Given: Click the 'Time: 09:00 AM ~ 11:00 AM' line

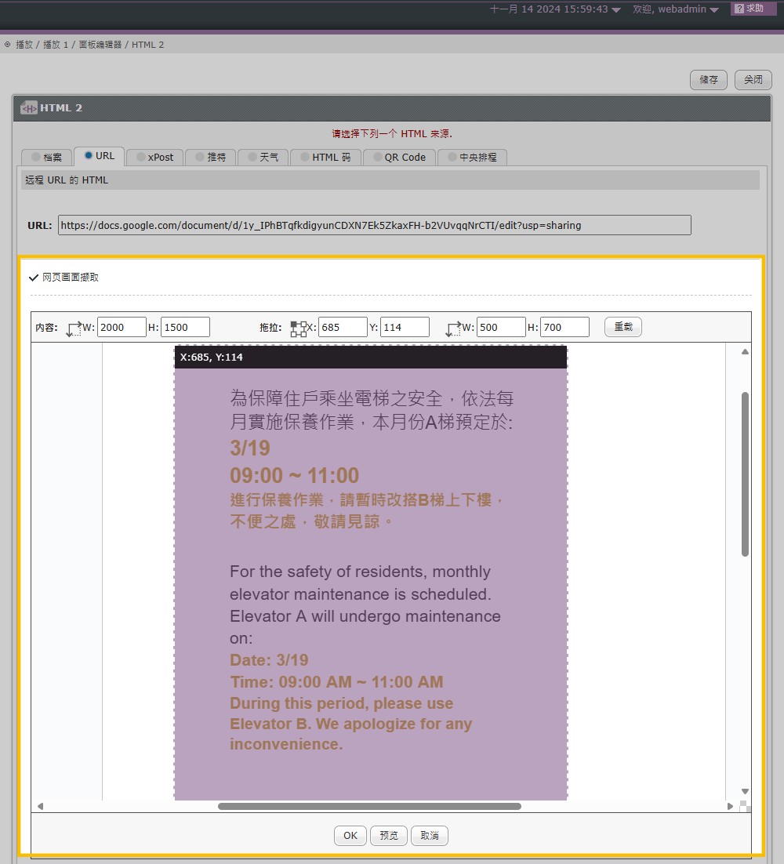Looking at the screenshot, I should [336, 682].
